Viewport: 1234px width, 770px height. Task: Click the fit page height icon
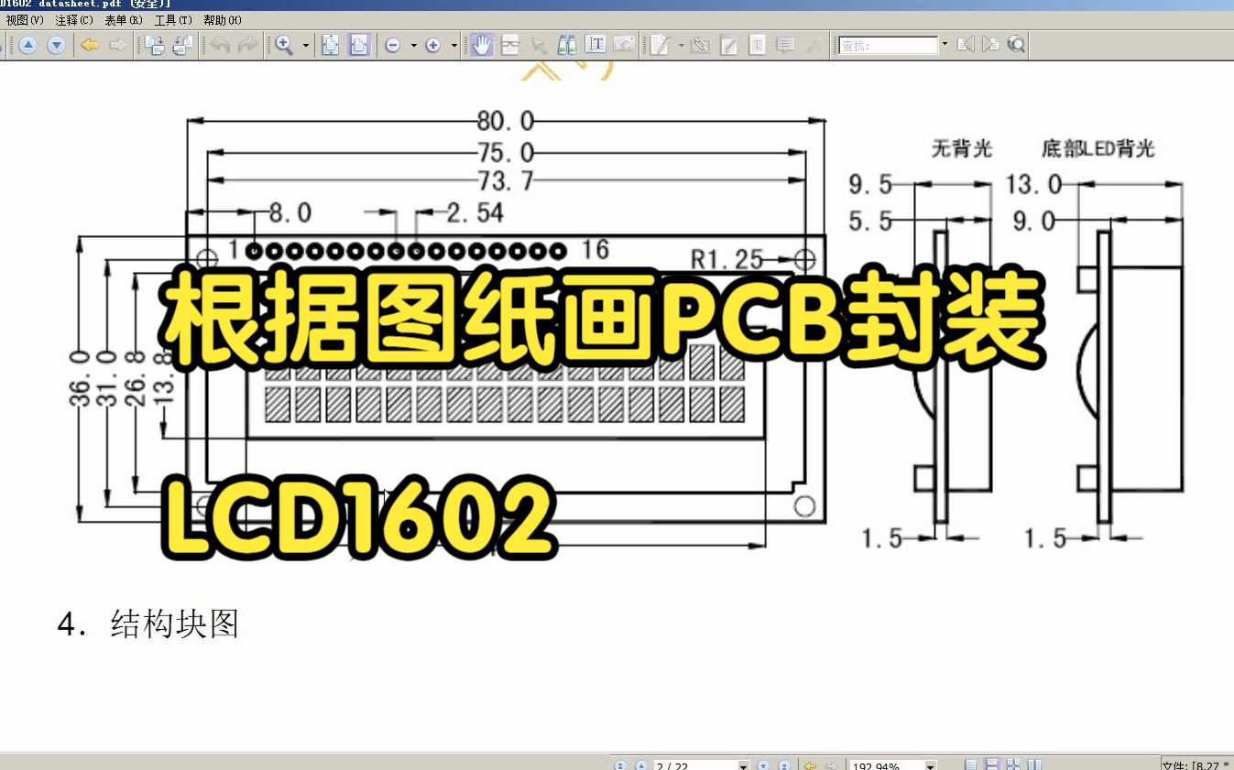330,45
